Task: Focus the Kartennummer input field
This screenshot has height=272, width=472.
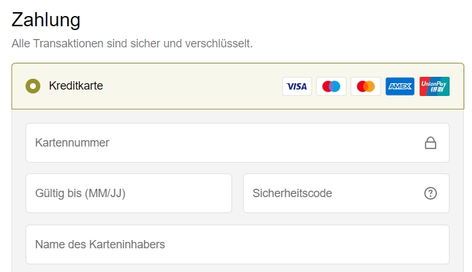Action: point(237,143)
